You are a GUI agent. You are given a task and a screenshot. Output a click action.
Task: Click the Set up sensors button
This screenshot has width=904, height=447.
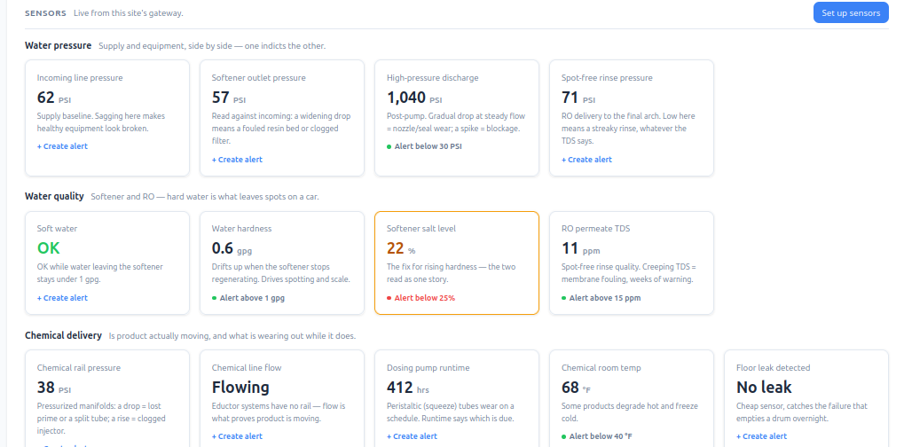851,12
